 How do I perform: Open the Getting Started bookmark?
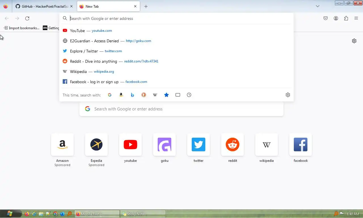pyautogui.click(x=51, y=28)
